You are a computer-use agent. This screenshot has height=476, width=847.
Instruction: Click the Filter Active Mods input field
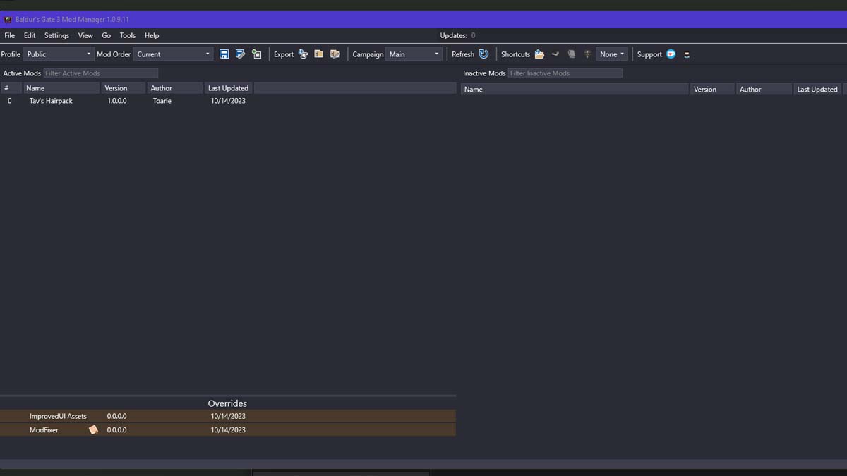(101, 73)
